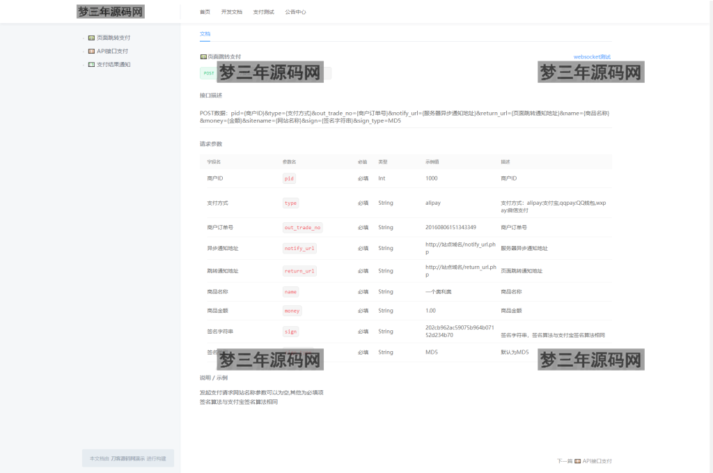Click the notify_url parameter tag
The image size is (713, 473).
pos(299,248)
